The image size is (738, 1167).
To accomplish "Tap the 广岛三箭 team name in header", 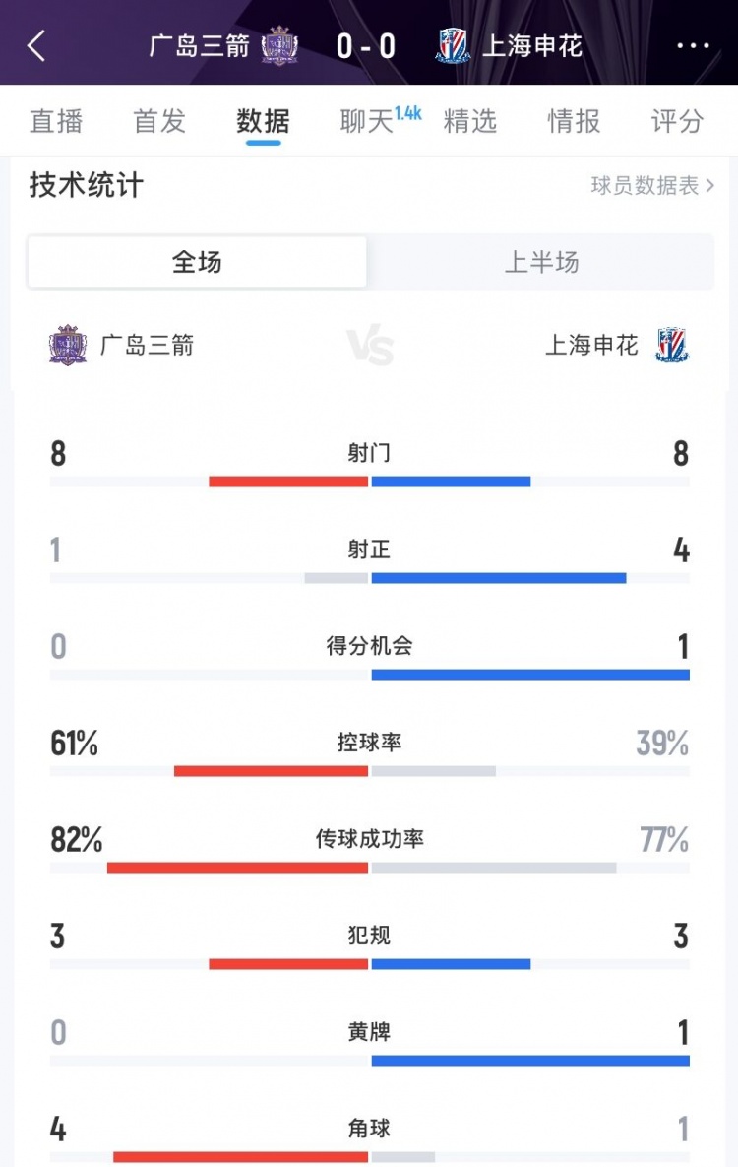I will tap(200, 45).
